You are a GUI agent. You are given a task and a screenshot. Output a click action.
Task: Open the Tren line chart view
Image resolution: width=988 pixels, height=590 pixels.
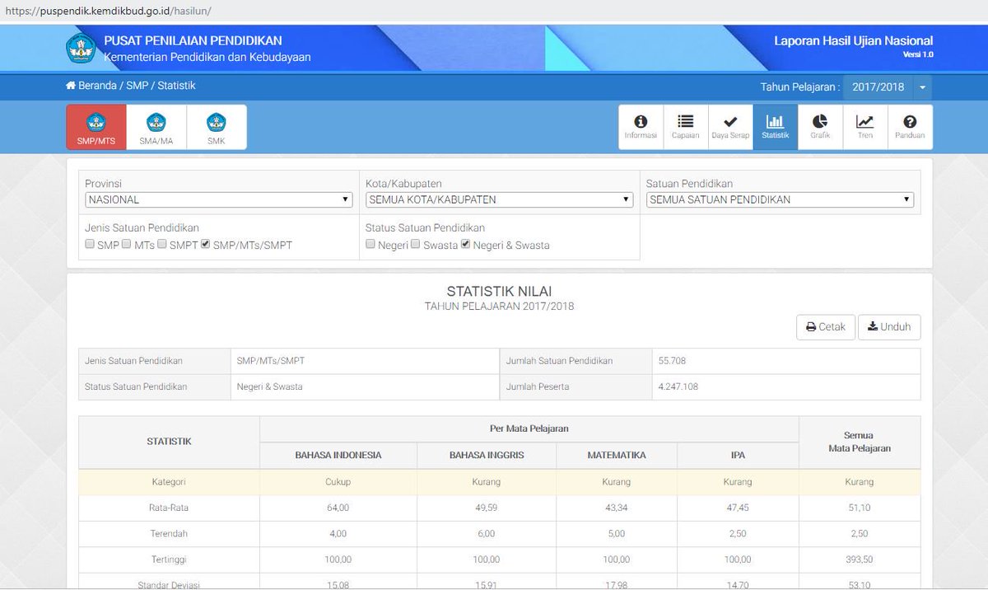click(865, 127)
